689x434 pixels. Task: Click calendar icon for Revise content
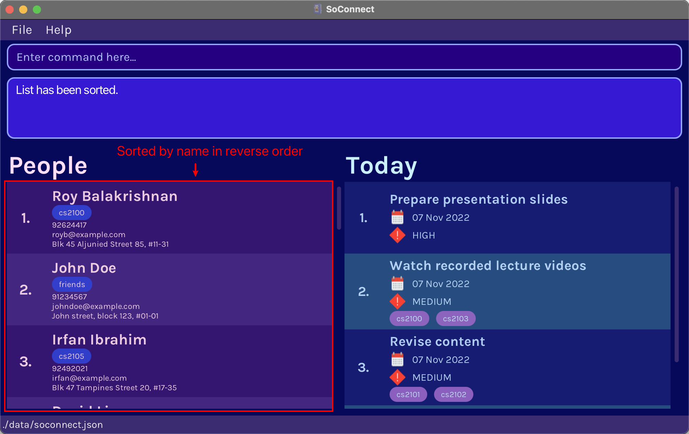[x=397, y=360]
